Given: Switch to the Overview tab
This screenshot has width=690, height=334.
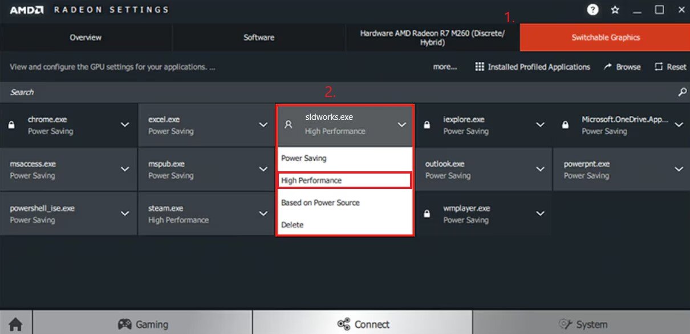Looking at the screenshot, I should click(86, 38).
